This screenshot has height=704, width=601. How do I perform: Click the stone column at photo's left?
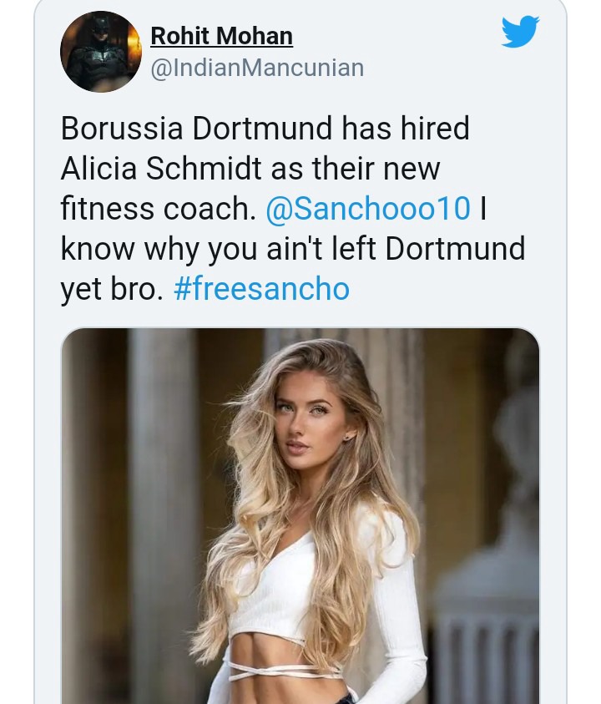tap(164, 518)
